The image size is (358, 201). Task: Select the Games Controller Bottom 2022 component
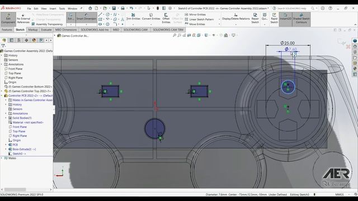29,87
